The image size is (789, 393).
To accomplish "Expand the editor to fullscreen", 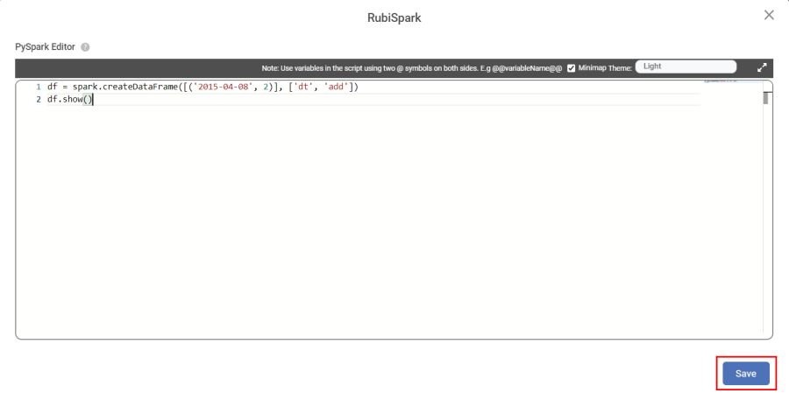I will 763,67.
